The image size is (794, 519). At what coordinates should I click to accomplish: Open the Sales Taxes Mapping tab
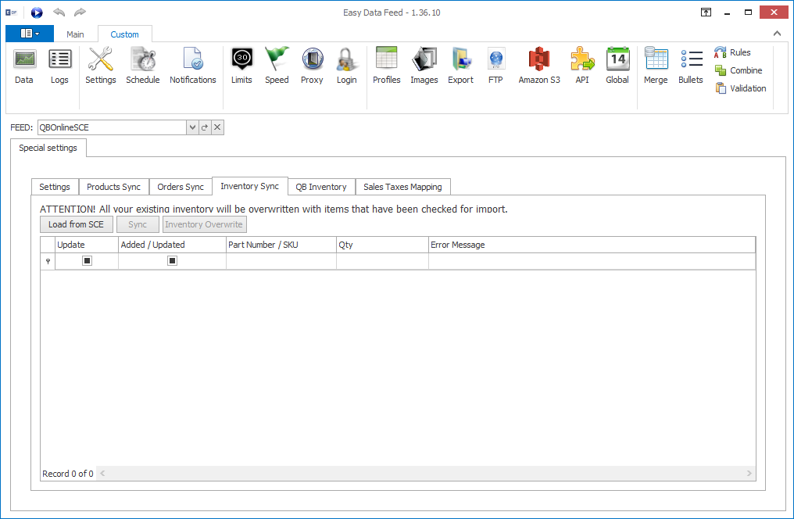[x=402, y=187]
